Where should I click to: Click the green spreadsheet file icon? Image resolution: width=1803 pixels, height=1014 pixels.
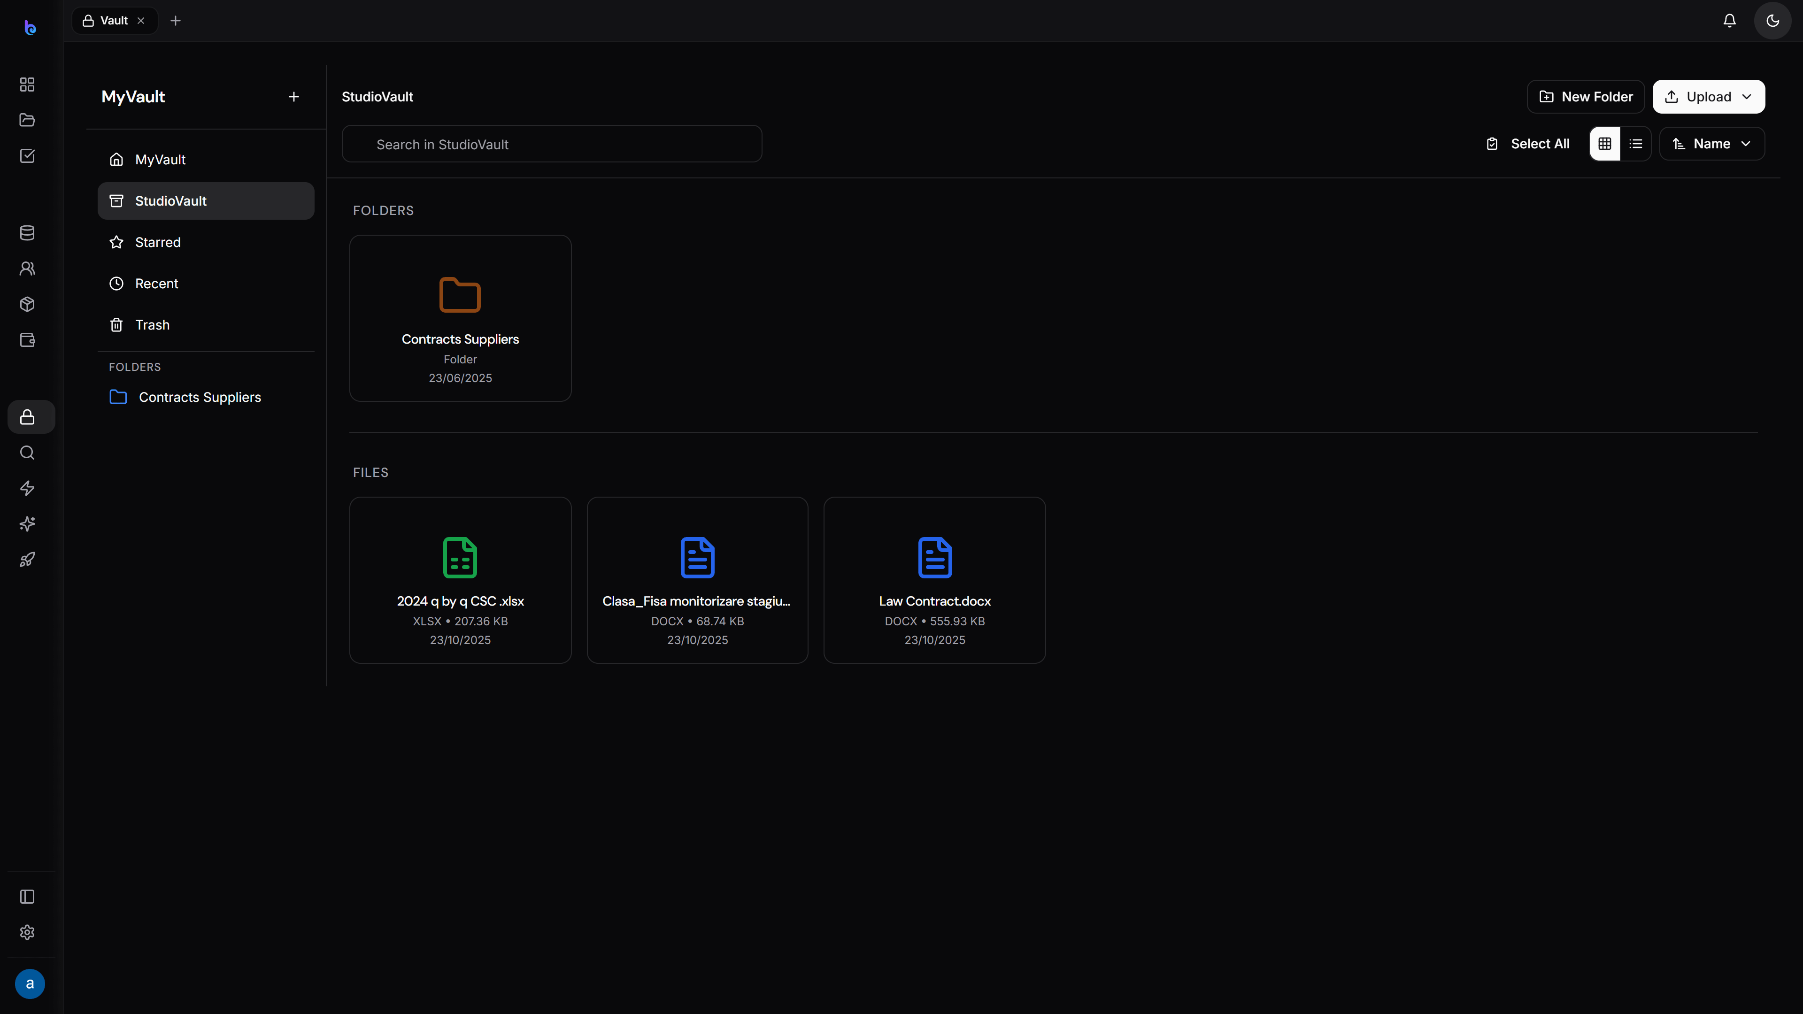tap(461, 558)
